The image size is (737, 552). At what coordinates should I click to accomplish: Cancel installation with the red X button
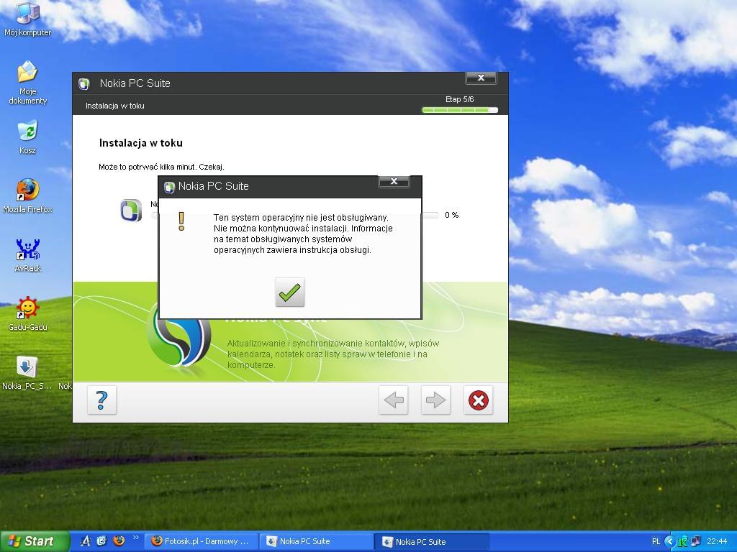478,400
